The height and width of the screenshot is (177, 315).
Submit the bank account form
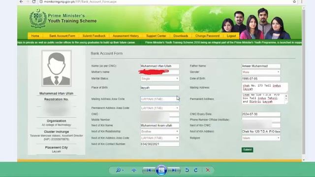247,149
